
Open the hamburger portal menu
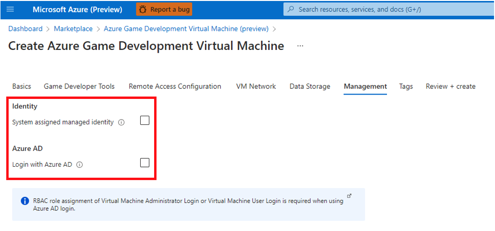pos(10,9)
